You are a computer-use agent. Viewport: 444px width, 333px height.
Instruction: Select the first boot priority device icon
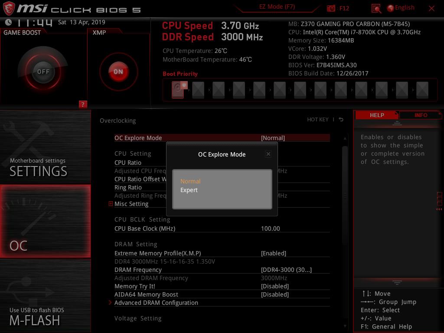178,90
